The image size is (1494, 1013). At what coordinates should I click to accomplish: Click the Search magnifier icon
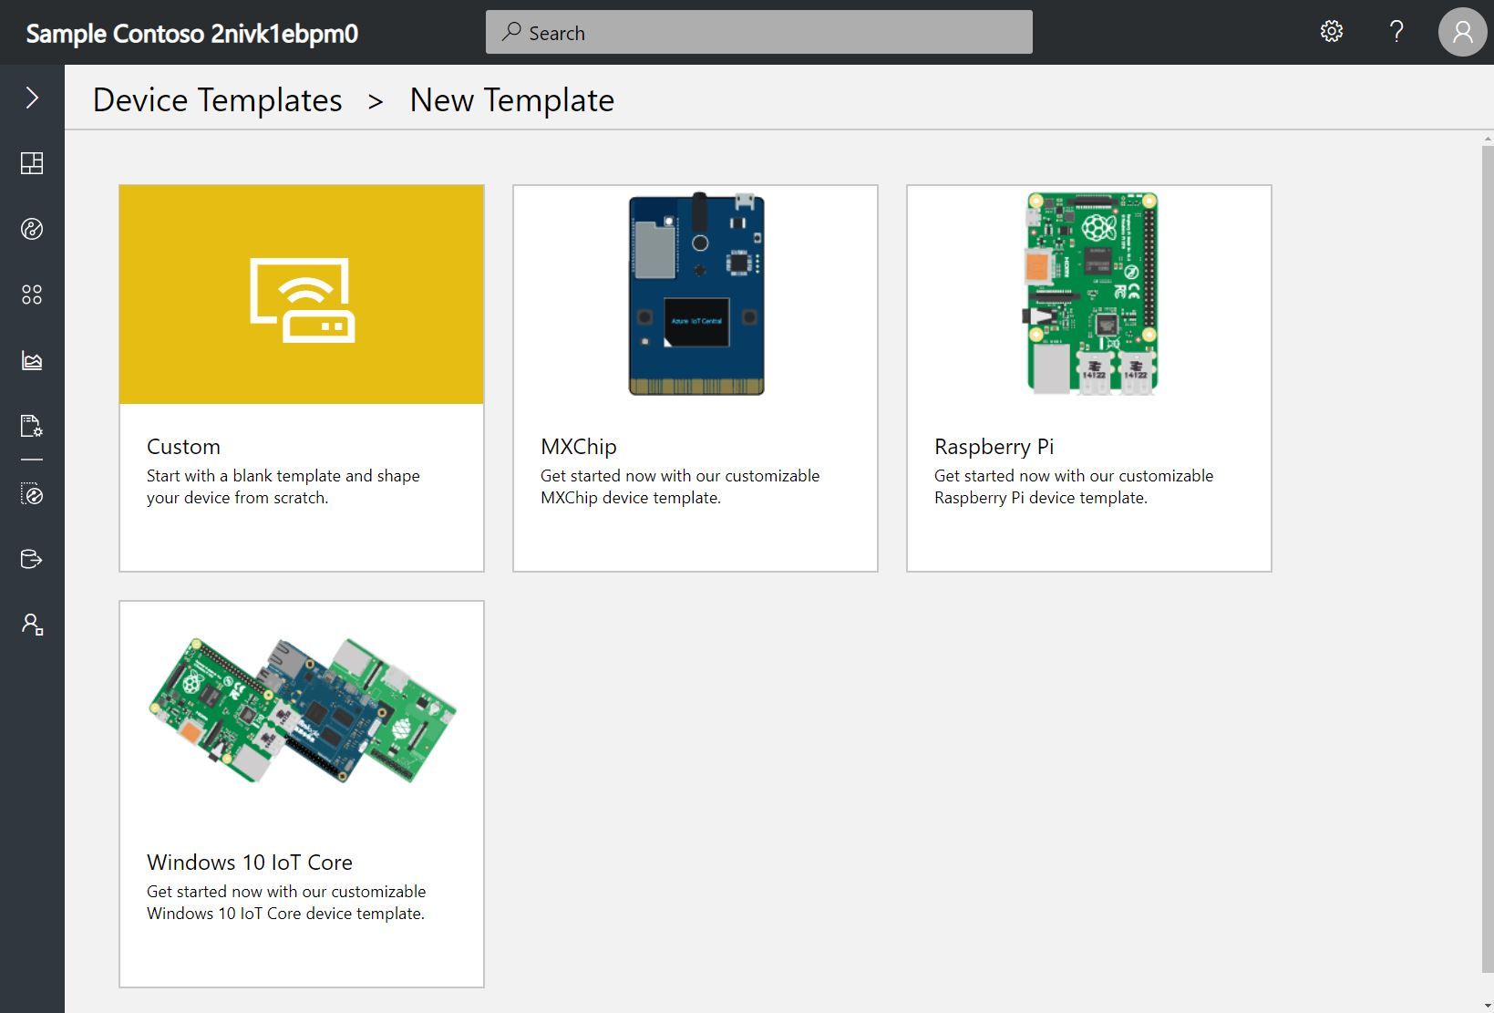[510, 32]
